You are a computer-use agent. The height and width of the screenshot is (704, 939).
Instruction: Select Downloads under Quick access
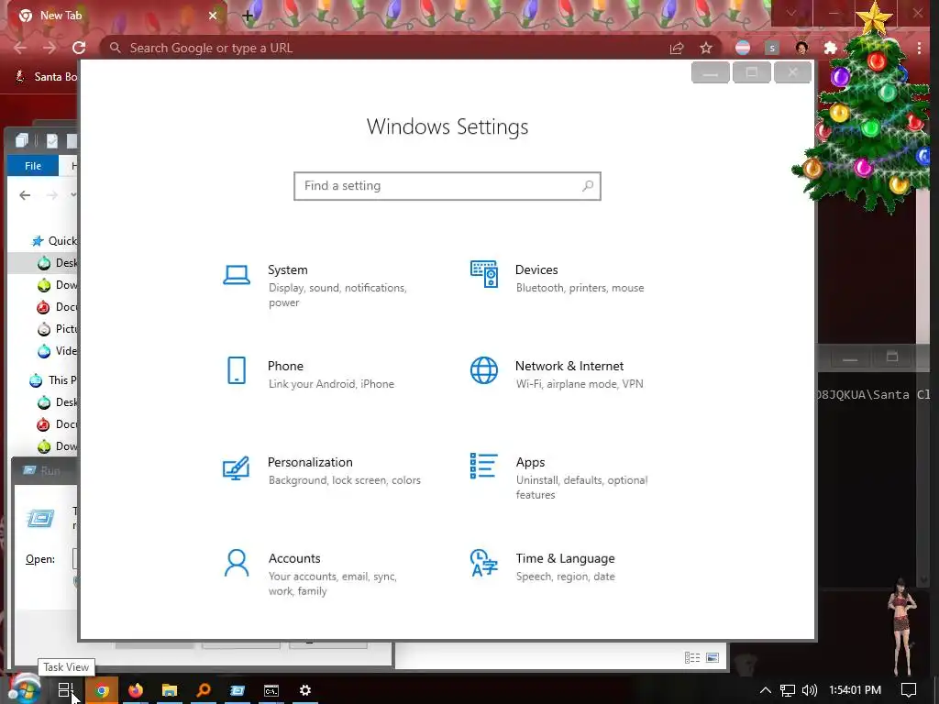[57, 285]
